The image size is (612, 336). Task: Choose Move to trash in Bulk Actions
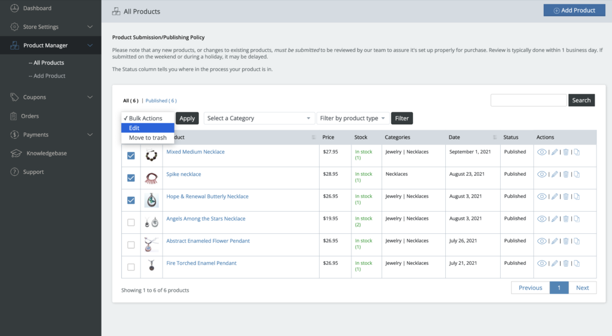[148, 138]
